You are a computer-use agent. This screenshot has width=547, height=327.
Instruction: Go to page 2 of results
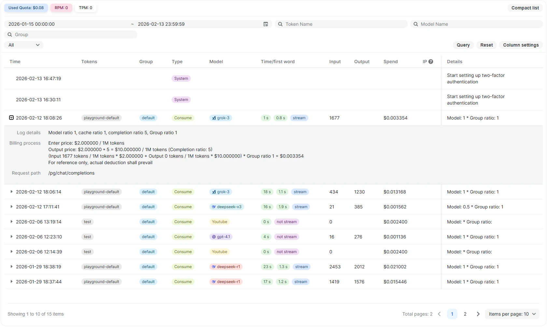(x=465, y=314)
